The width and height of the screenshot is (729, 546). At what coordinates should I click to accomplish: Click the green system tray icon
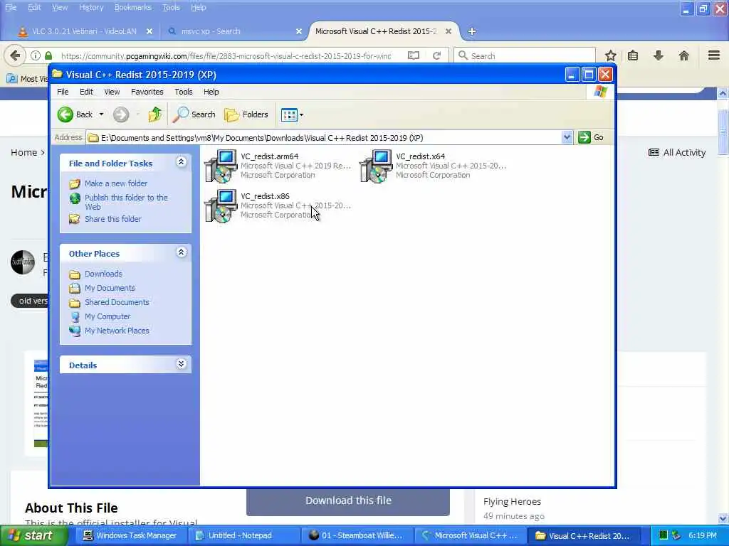(x=664, y=535)
